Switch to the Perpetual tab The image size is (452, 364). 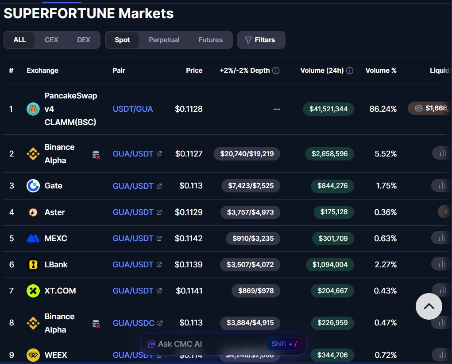tap(164, 40)
